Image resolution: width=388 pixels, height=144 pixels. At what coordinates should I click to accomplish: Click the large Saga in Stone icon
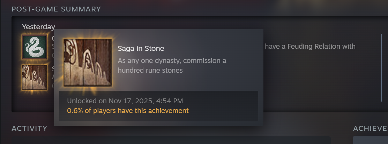point(88,62)
